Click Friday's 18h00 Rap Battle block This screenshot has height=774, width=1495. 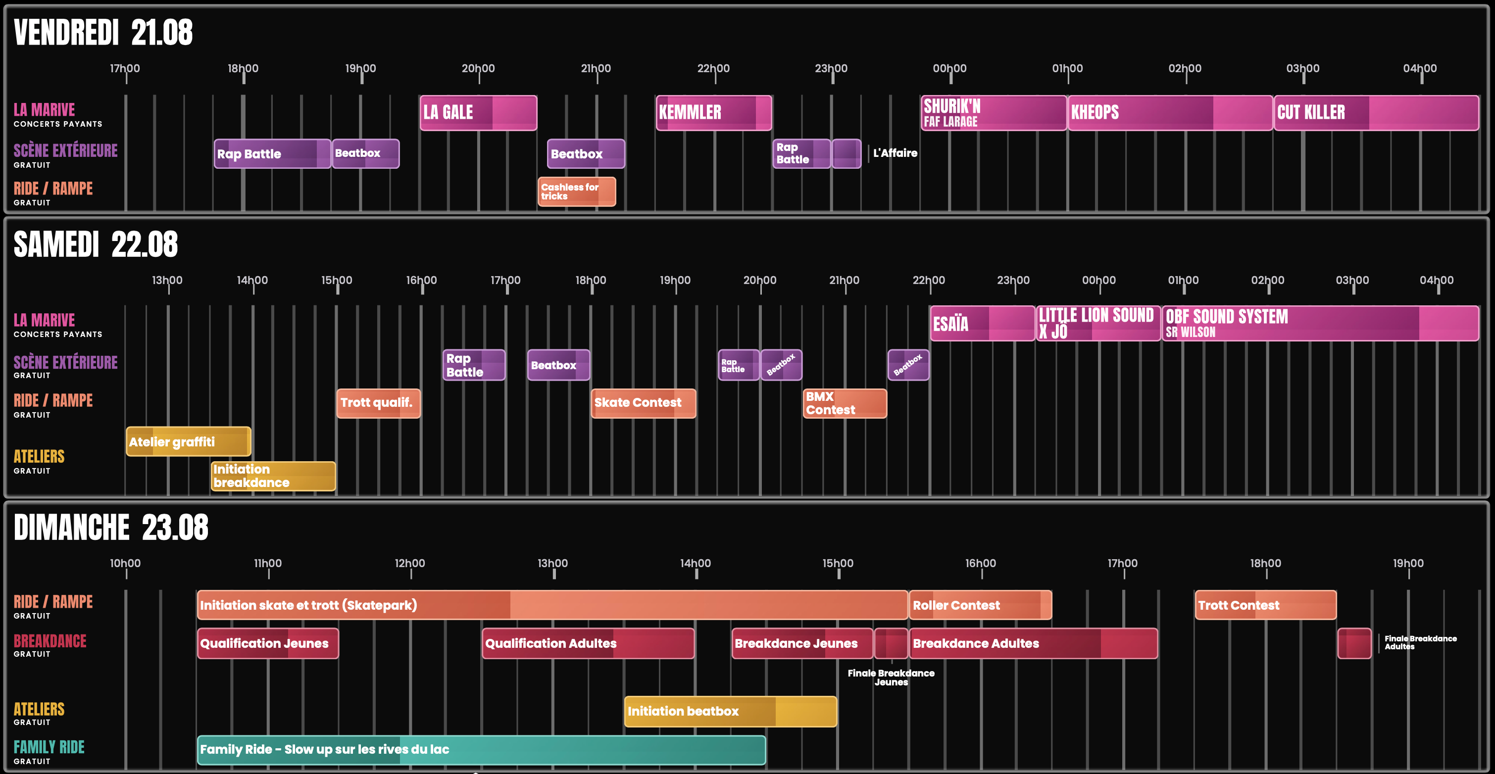[272, 154]
